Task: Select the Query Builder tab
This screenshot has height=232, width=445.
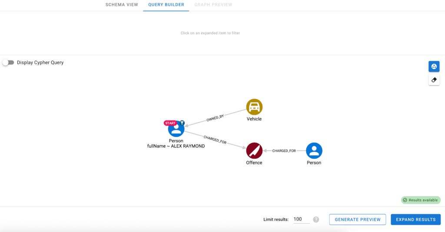Action: 166,5
